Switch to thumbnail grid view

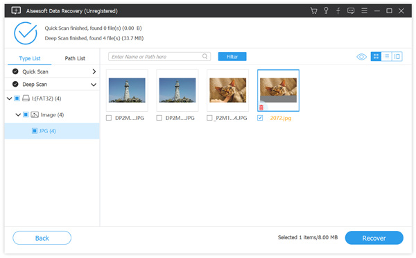(x=376, y=57)
